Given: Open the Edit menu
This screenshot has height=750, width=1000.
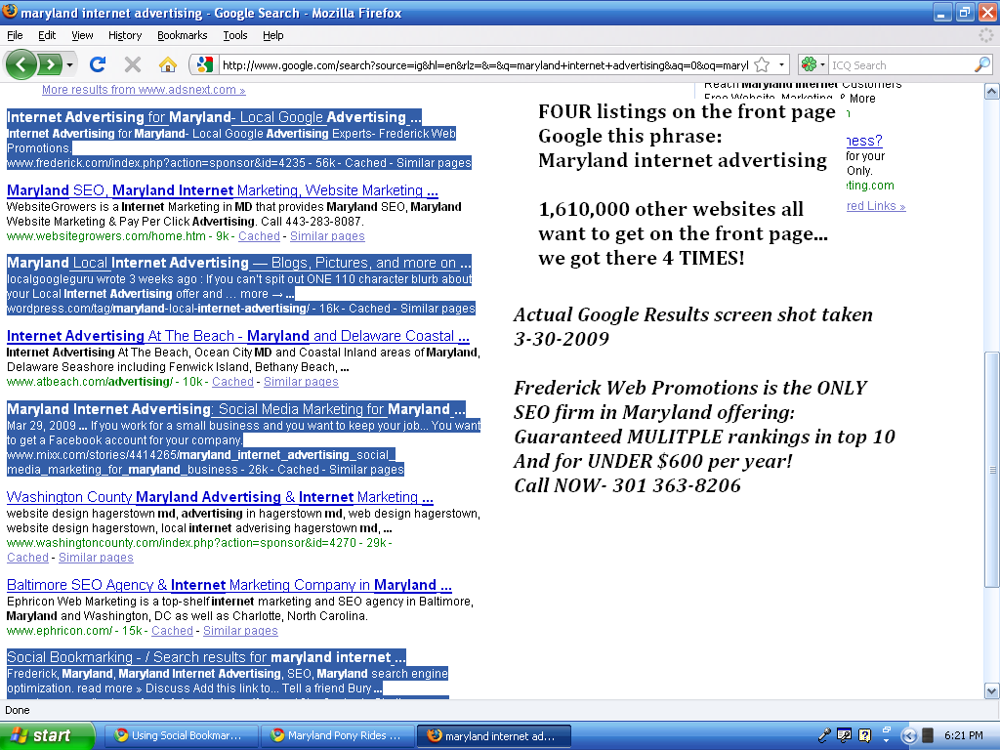Looking at the screenshot, I should click(47, 35).
